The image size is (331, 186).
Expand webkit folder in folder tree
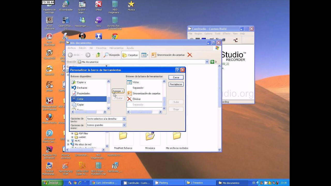(x=72, y=137)
